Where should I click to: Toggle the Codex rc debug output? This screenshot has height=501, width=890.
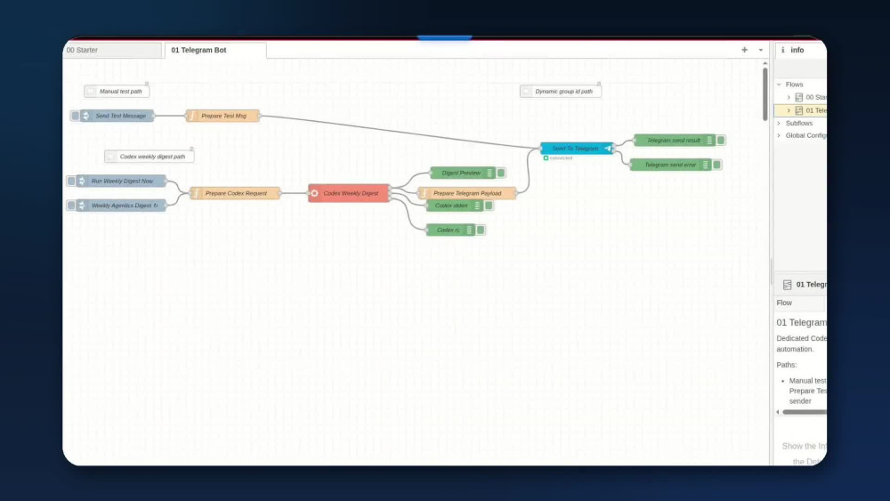click(x=481, y=230)
